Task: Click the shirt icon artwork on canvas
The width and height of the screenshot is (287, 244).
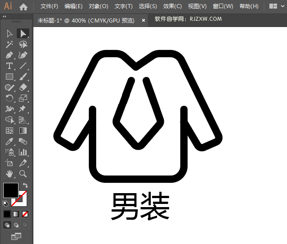Action: tap(138, 116)
